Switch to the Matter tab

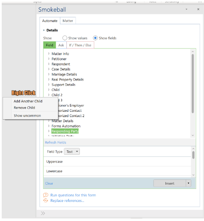pos(68,21)
